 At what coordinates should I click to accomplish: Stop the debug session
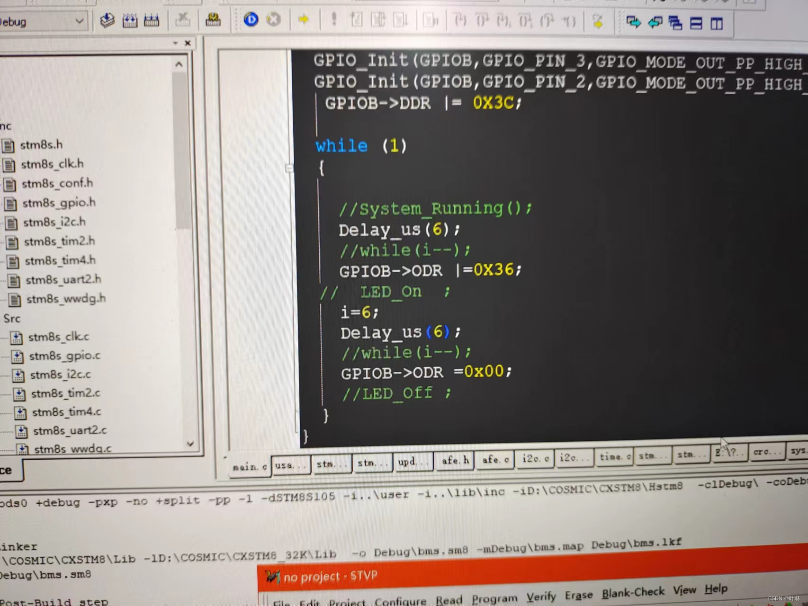(x=273, y=20)
